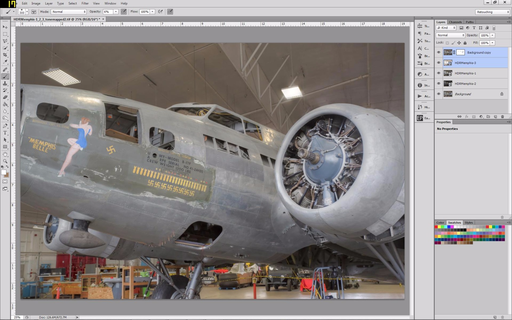Select the Polygonal Lasso tool
This screenshot has height=320, width=512.
click(x=5, y=41)
